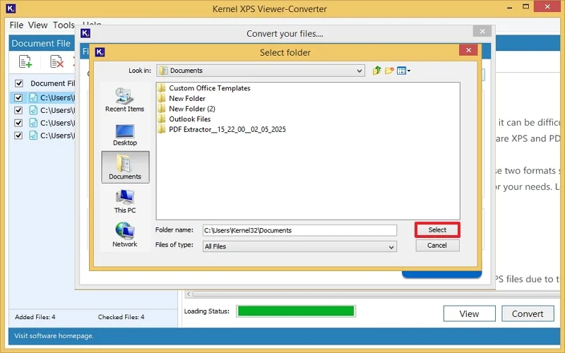This screenshot has width=565, height=353.
Task: Click the Convert button in main window
Action: pyautogui.click(x=528, y=313)
